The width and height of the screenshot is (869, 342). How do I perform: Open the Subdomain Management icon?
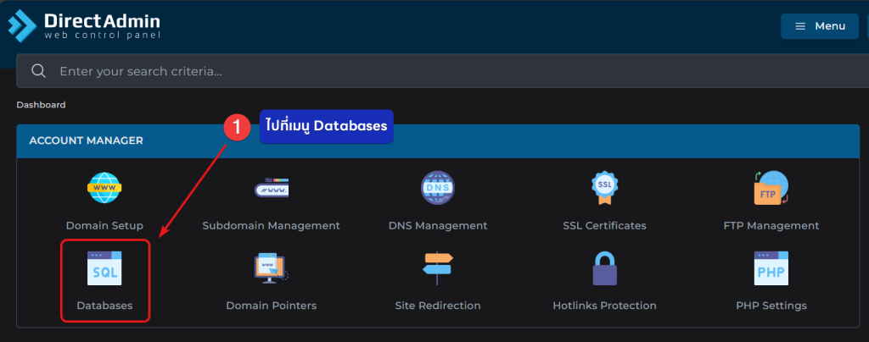(271, 188)
